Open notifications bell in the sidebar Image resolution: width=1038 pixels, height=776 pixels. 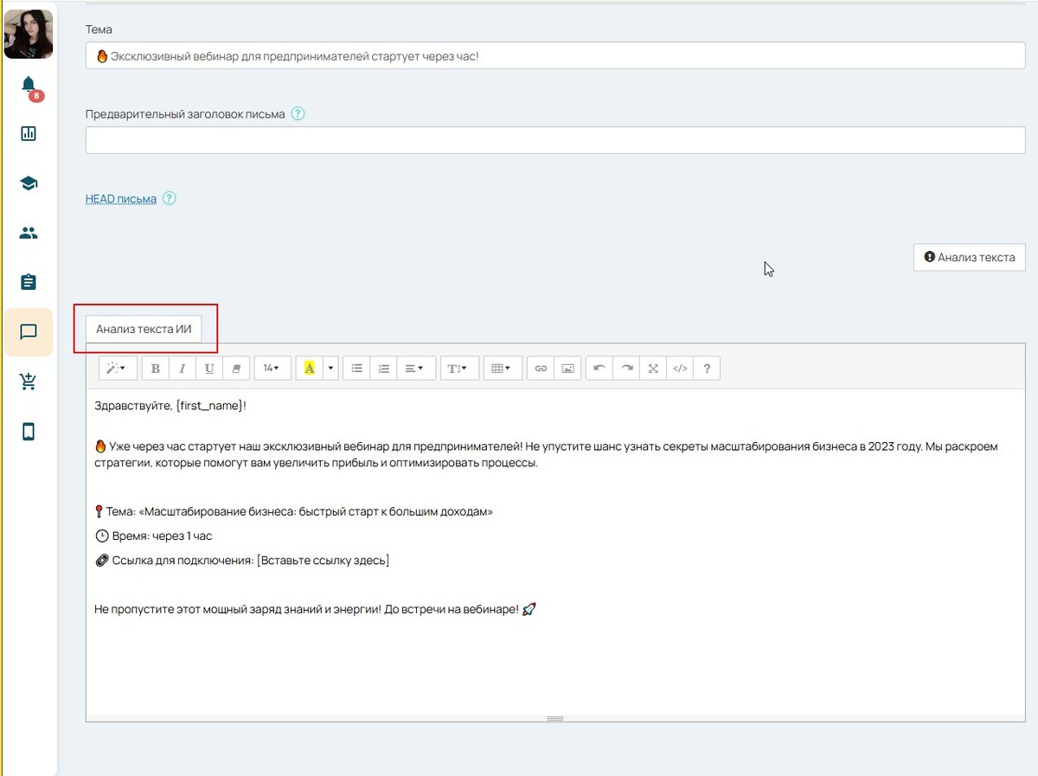tap(29, 85)
